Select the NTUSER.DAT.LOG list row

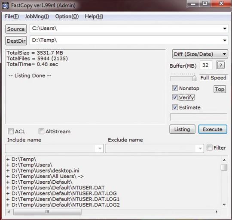pos(61,193)
